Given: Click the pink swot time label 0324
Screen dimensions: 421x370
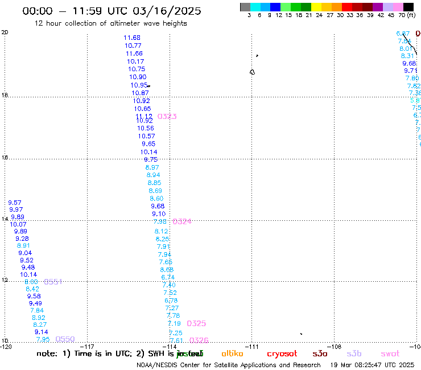Looking at the screenshot, I should click(182, 221).
